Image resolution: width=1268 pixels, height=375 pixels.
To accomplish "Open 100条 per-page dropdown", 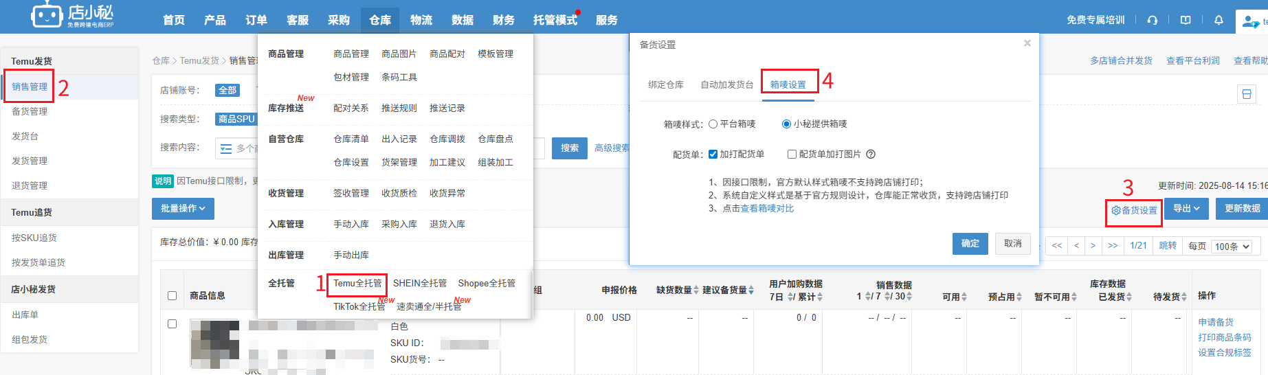I will [1232, 247].
